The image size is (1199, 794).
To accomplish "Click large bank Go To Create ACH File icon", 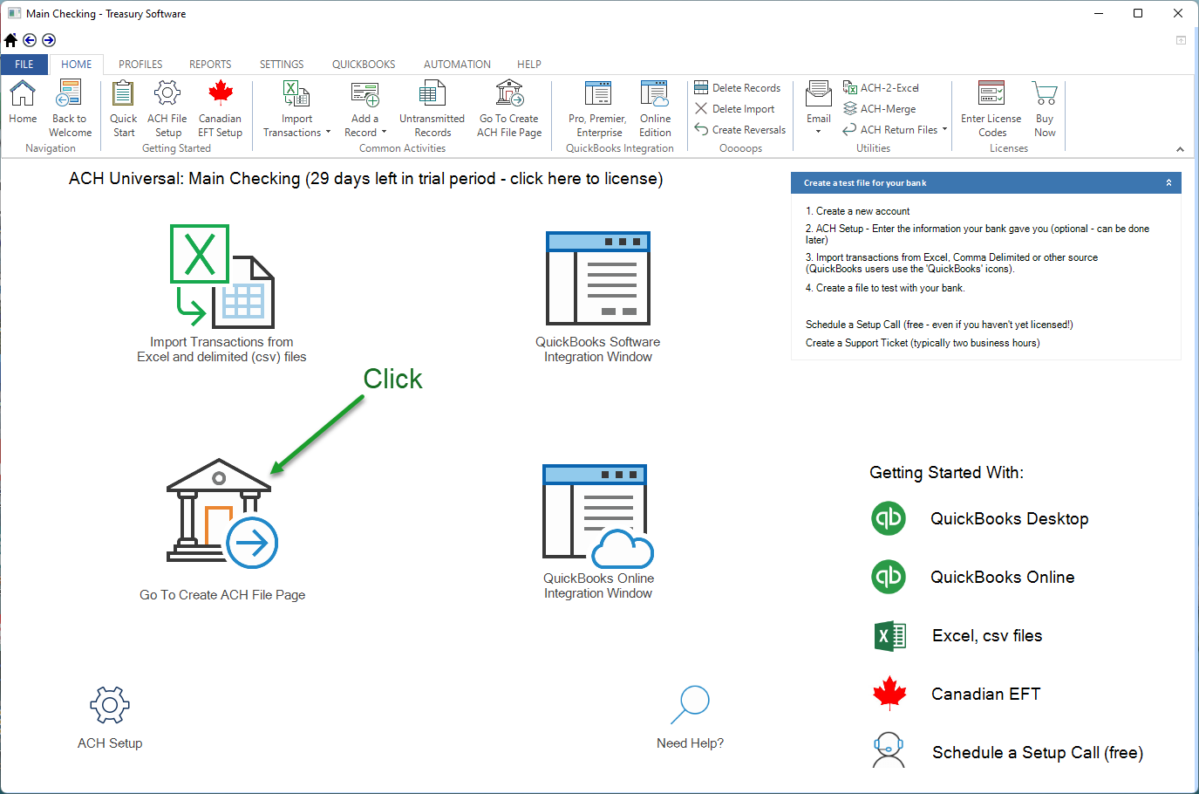I will [221, 513].
